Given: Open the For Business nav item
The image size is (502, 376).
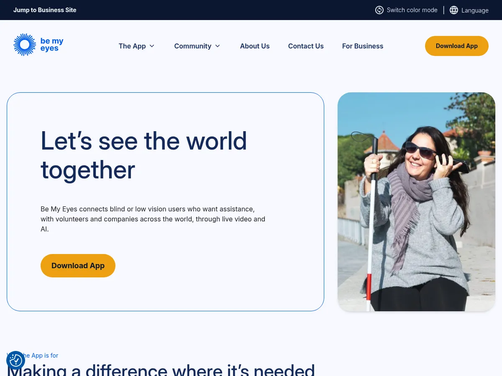Looking at the screenshot, I should pos(363,46).
